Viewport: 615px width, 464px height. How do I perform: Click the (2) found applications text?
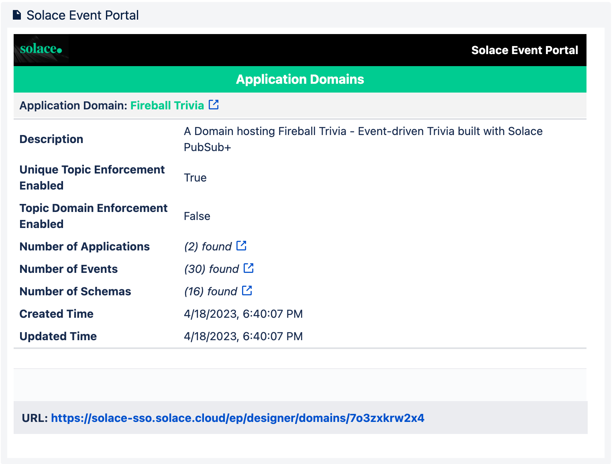click(x=208, y=246)
